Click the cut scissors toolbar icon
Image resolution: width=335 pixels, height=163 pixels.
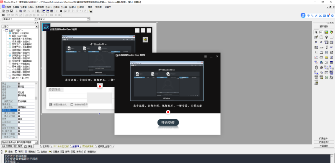click(17, 11)
